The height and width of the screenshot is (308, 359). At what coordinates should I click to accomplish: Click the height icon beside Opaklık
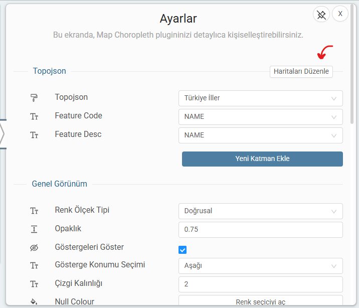click(x=34, y=229)
